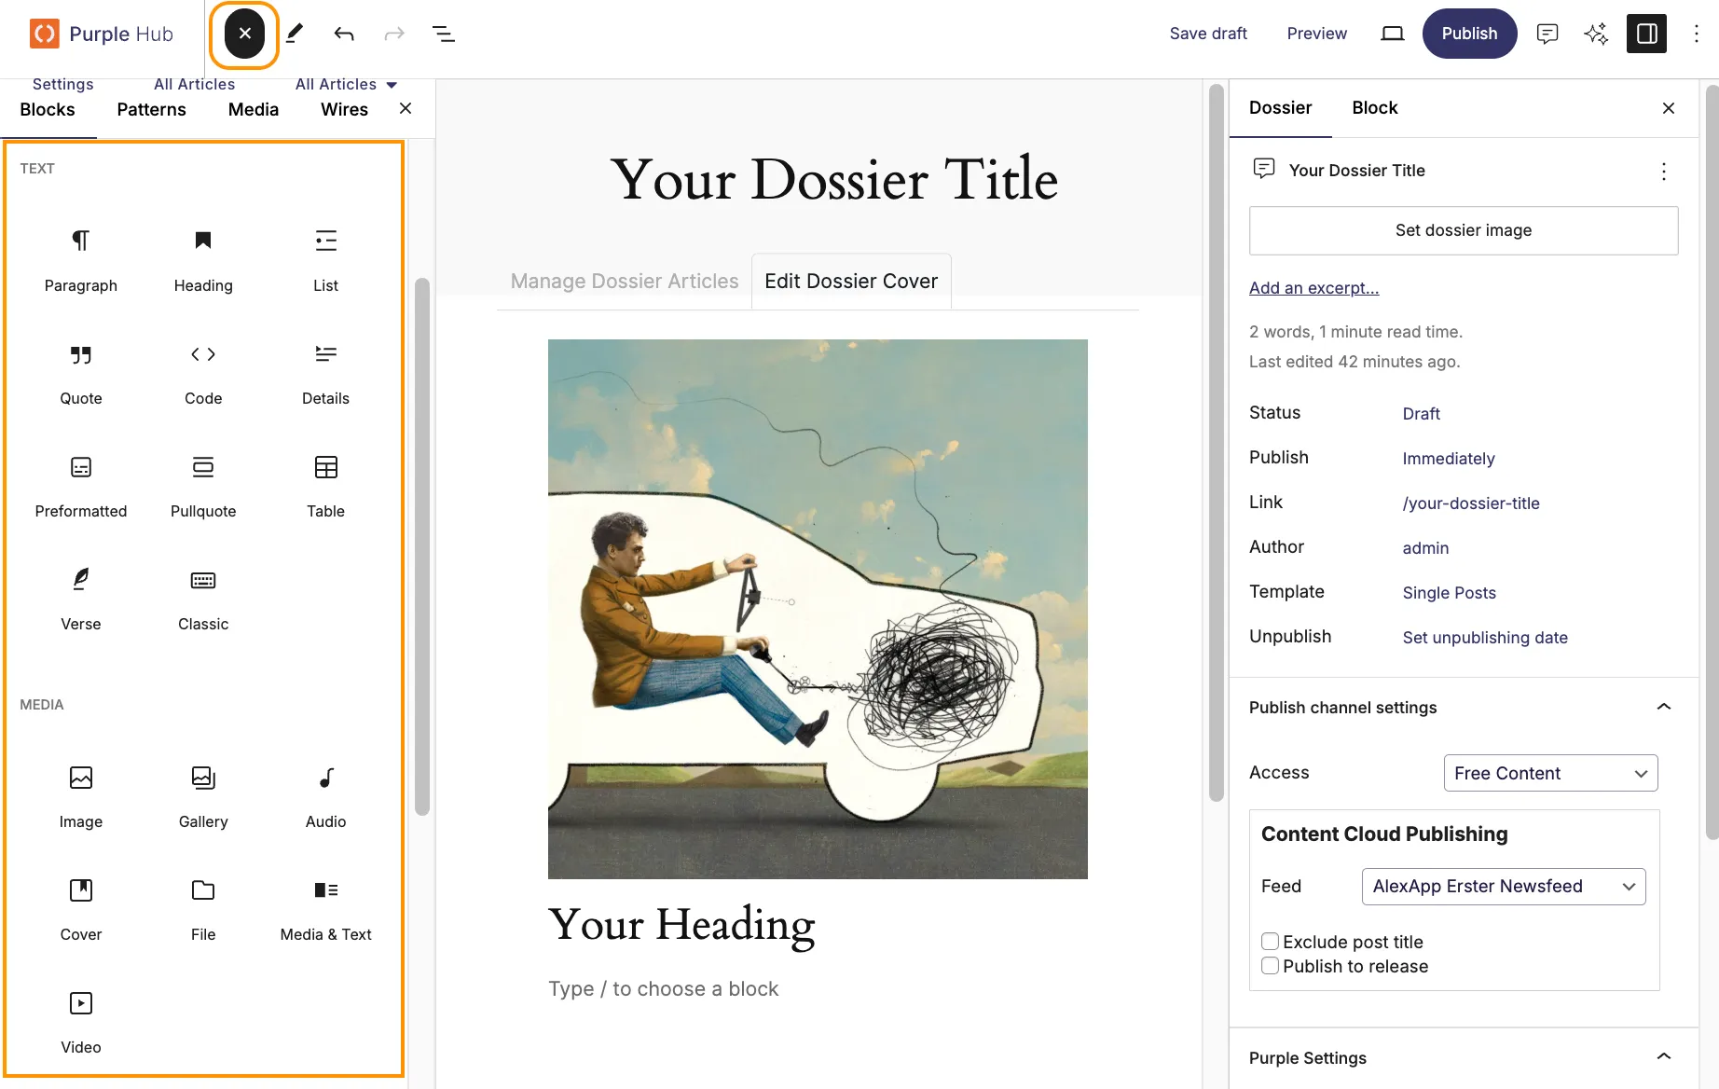Change the admin author
Viewport: 1719px width, 1089px height.
coord(1425,548)
